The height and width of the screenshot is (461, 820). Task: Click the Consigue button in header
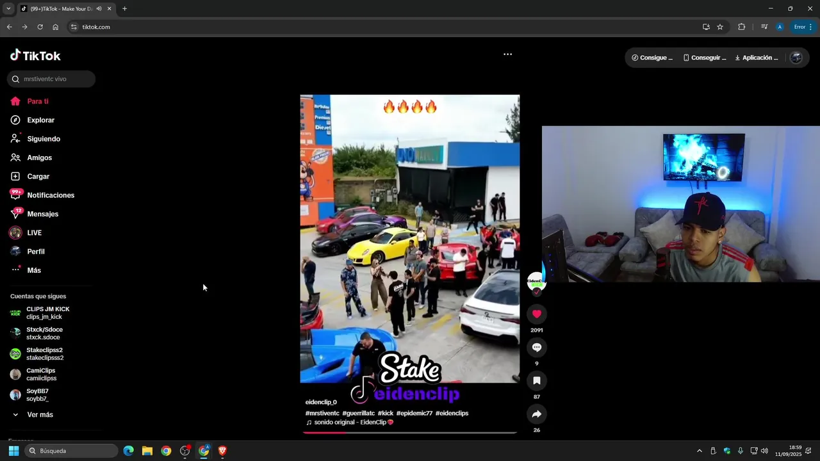click(652, 58)
